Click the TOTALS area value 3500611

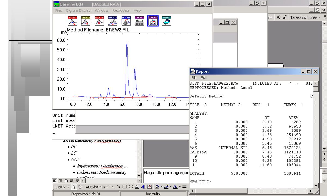click(292, 173)
